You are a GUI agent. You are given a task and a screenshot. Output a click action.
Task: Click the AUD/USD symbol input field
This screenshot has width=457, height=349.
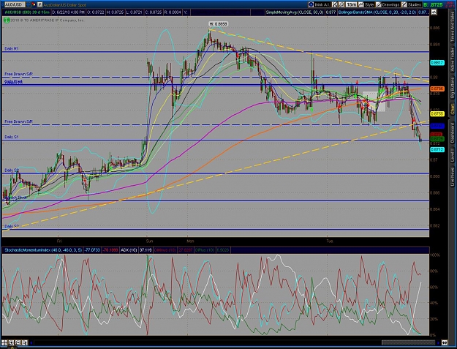click(15, 4)
